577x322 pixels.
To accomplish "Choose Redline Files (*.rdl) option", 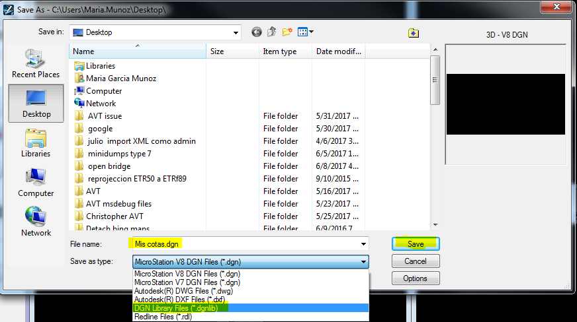I will click(250, 317).
